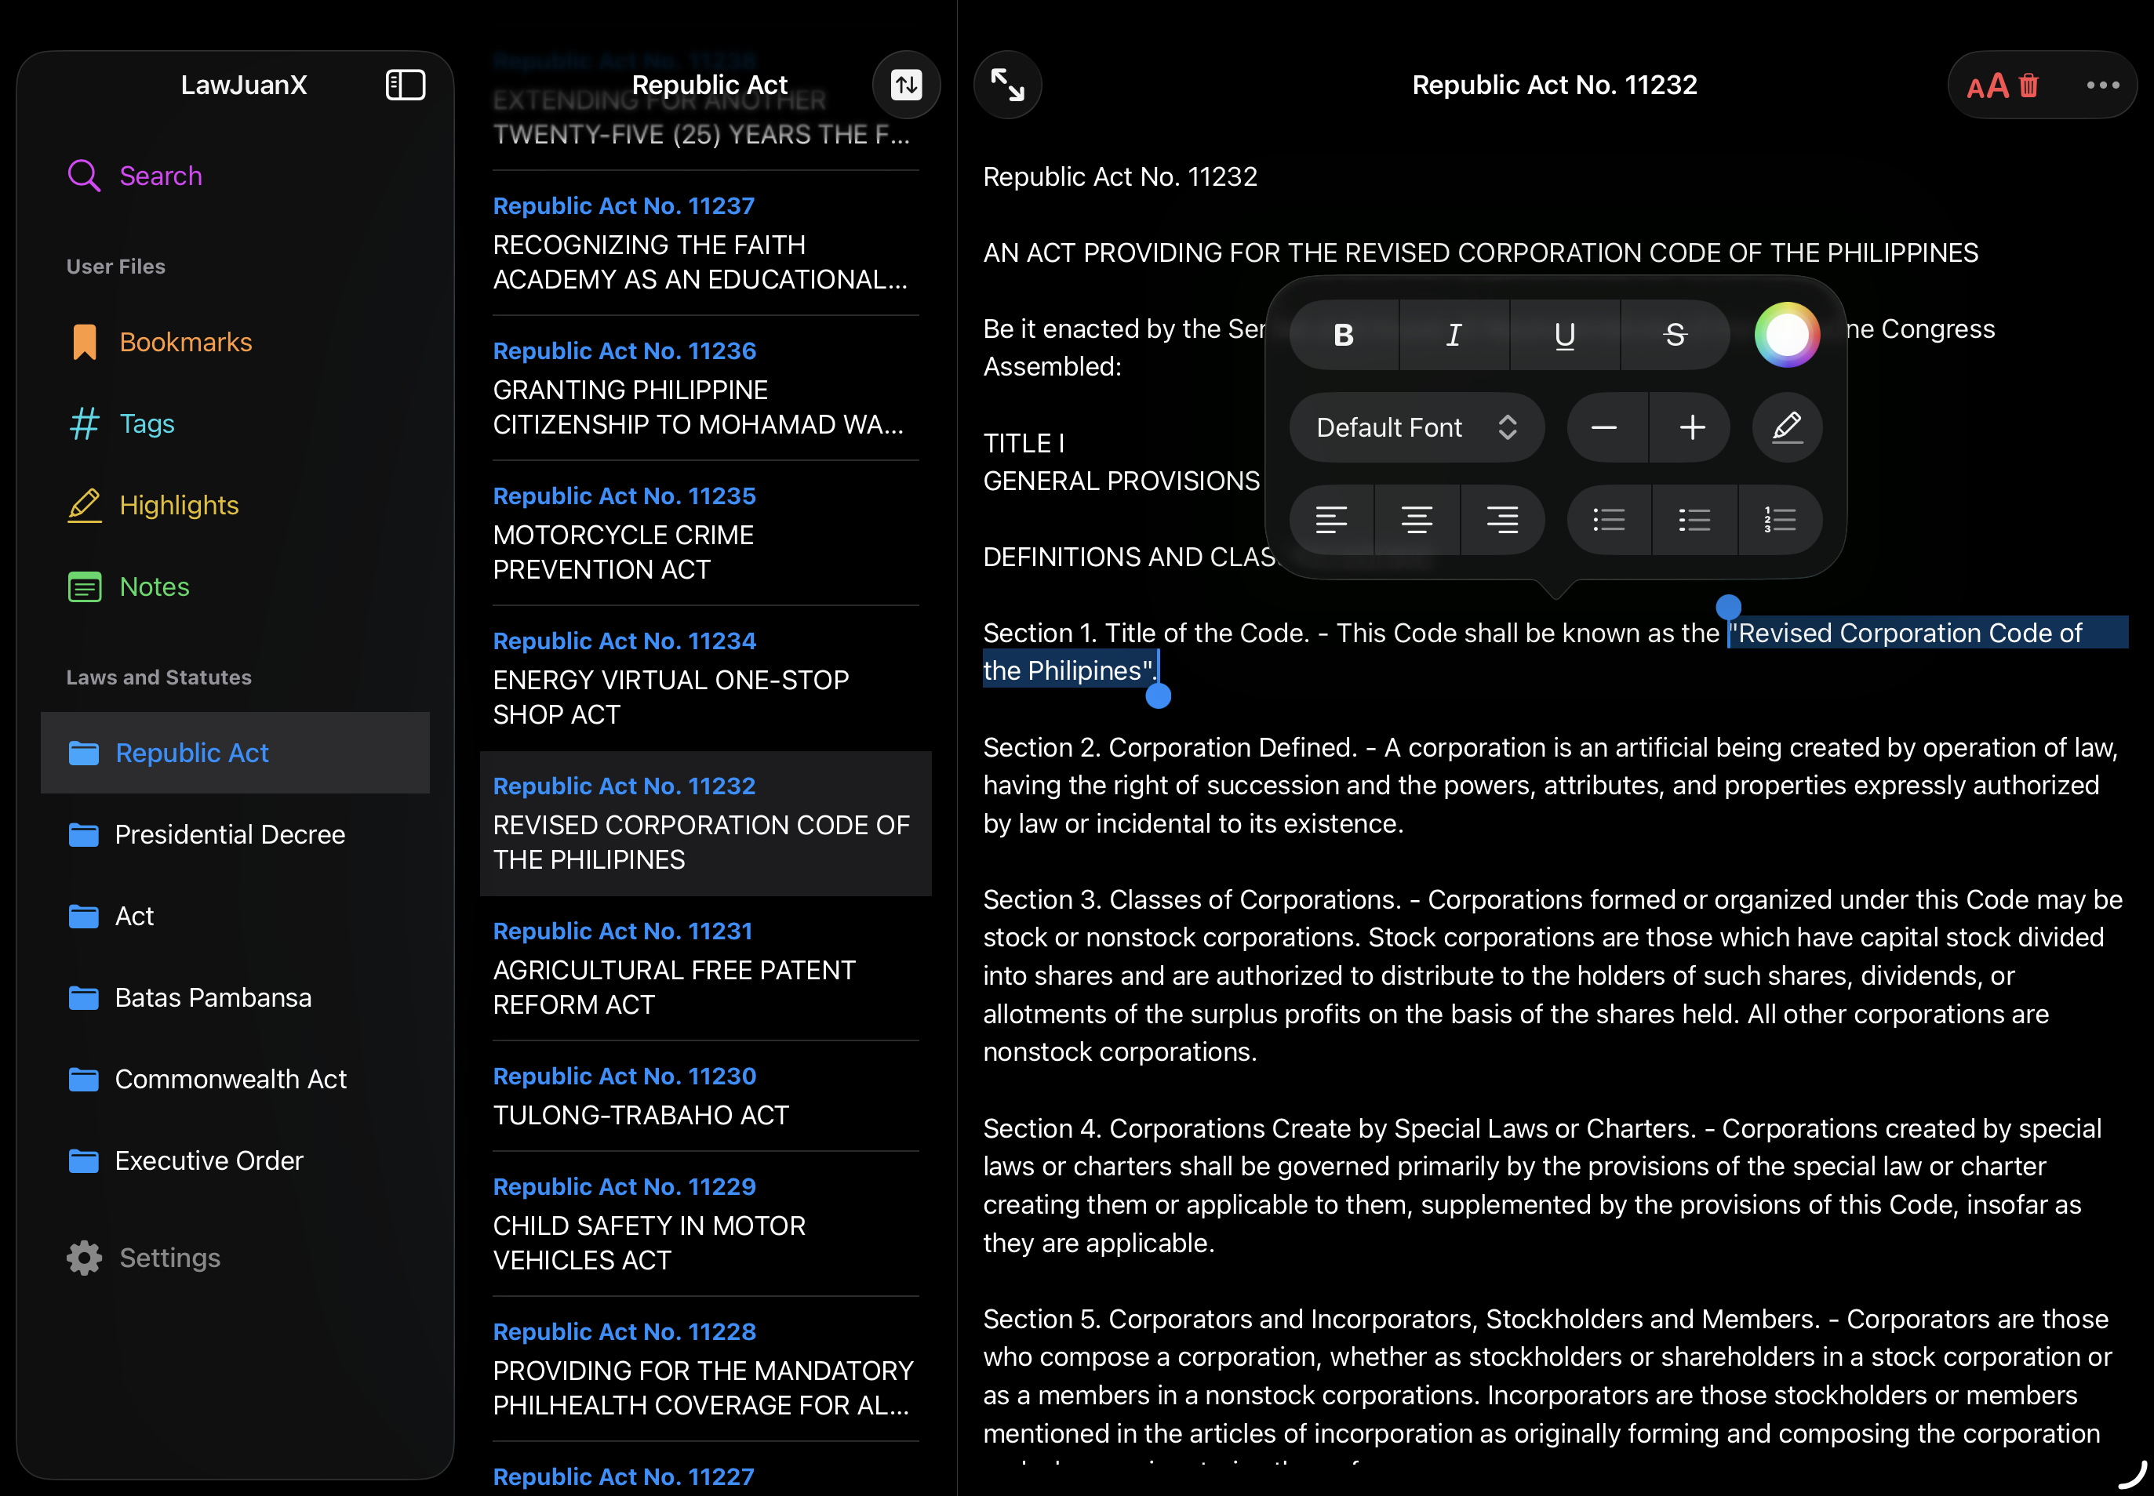This screenshot has width=2154, height=1496.
Task: Click the Presidential Decree folder icon
Action: pyautogui.click(x=83, y=834)
